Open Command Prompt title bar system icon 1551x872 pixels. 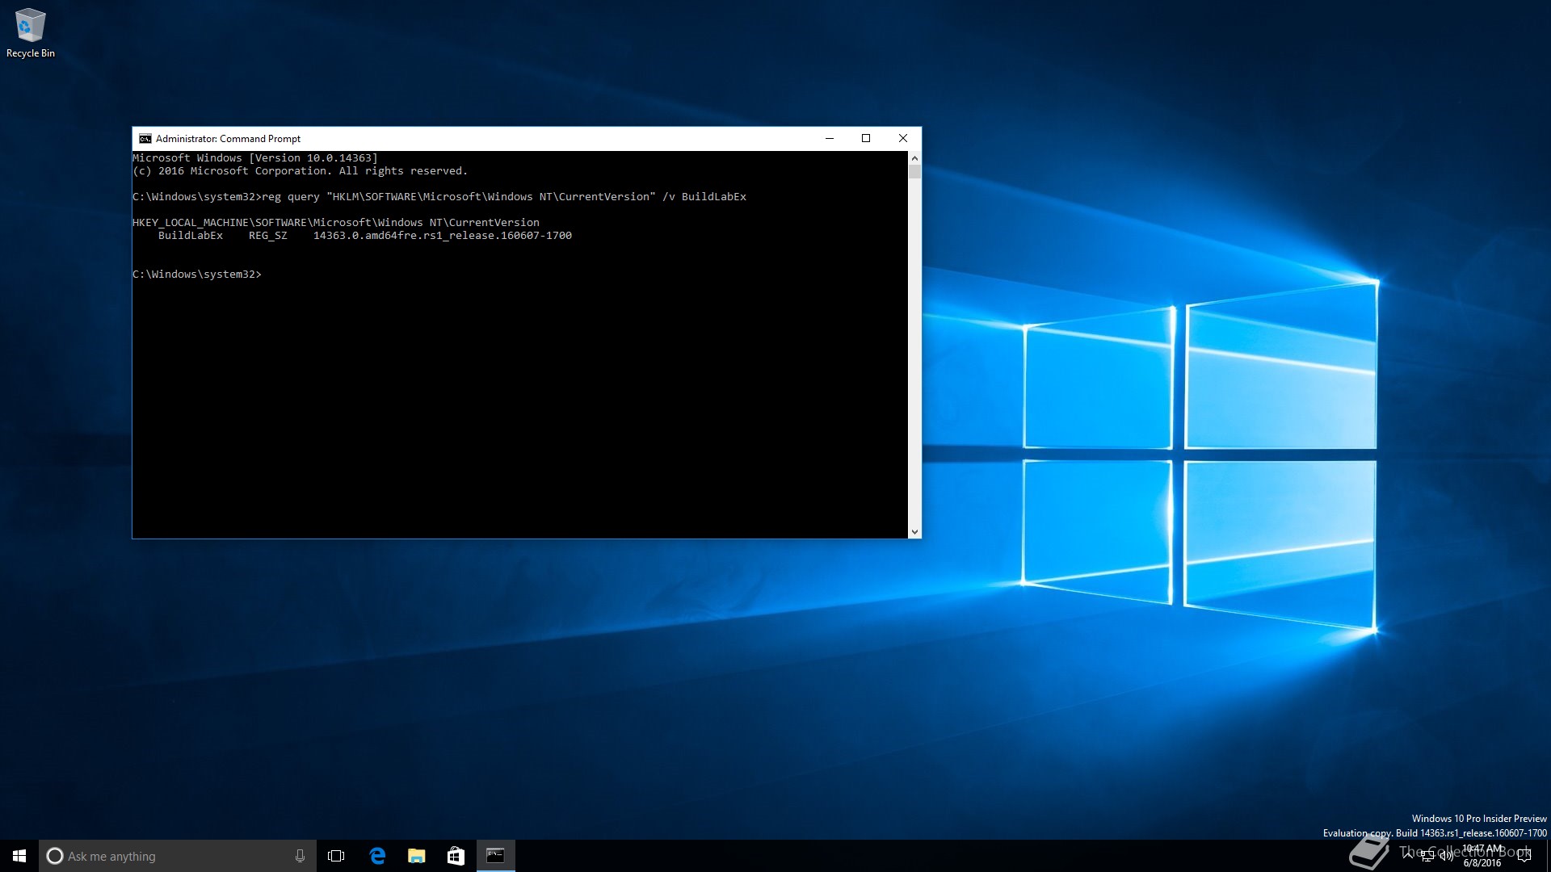[145, 139]
